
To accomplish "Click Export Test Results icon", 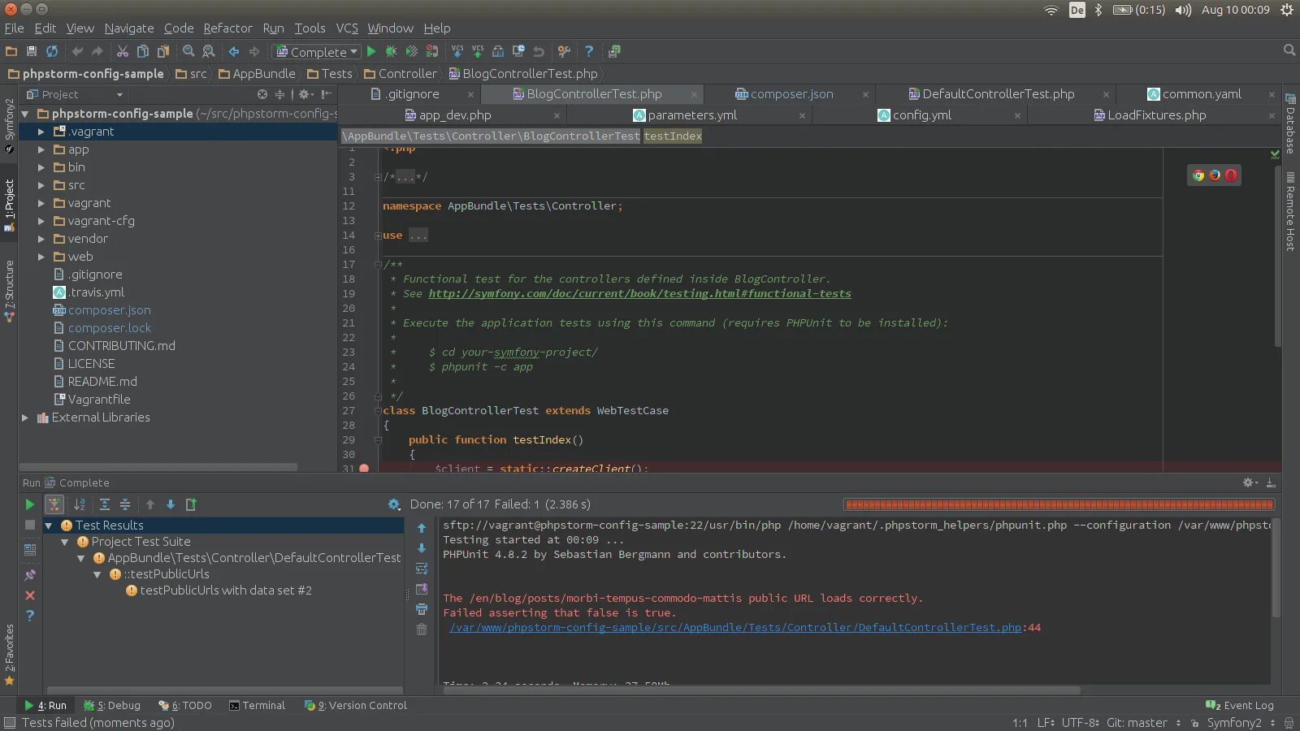I will pyautogui.click(x=191, y=504).
